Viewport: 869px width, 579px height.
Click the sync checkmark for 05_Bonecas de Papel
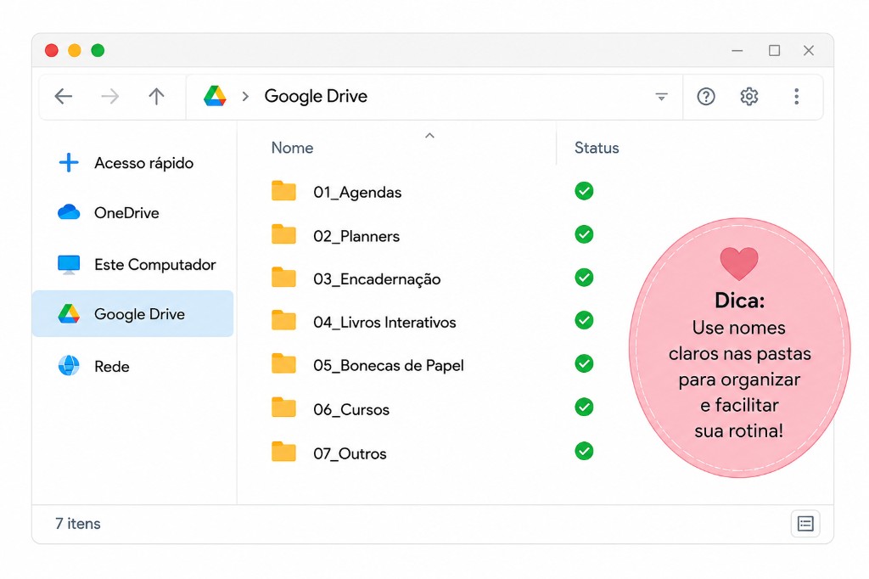coord(584,364)
